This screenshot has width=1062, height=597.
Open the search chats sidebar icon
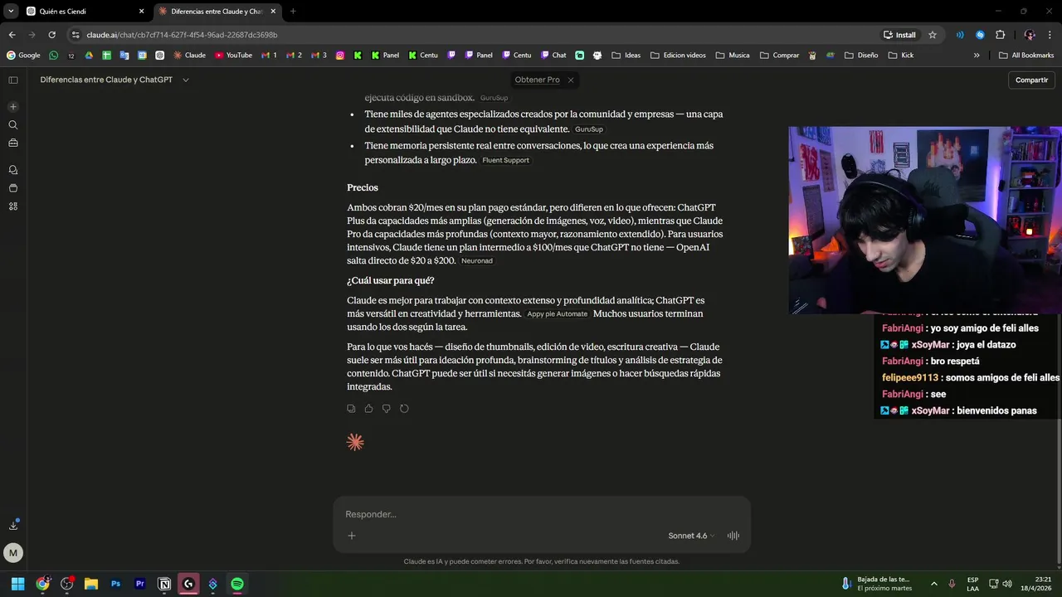13,125
